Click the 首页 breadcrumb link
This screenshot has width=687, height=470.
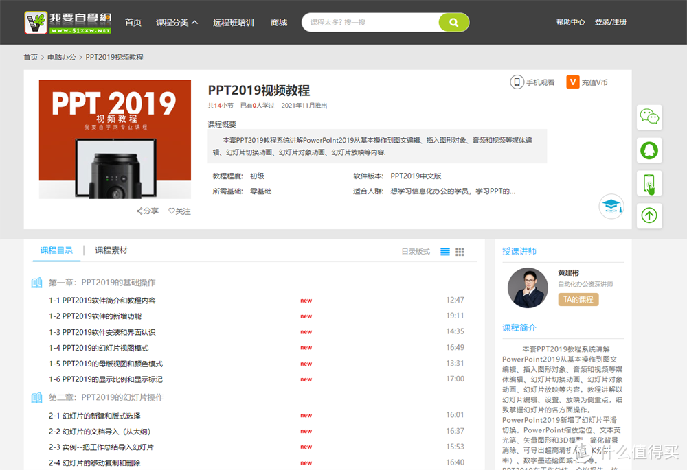tap(31, 58)
